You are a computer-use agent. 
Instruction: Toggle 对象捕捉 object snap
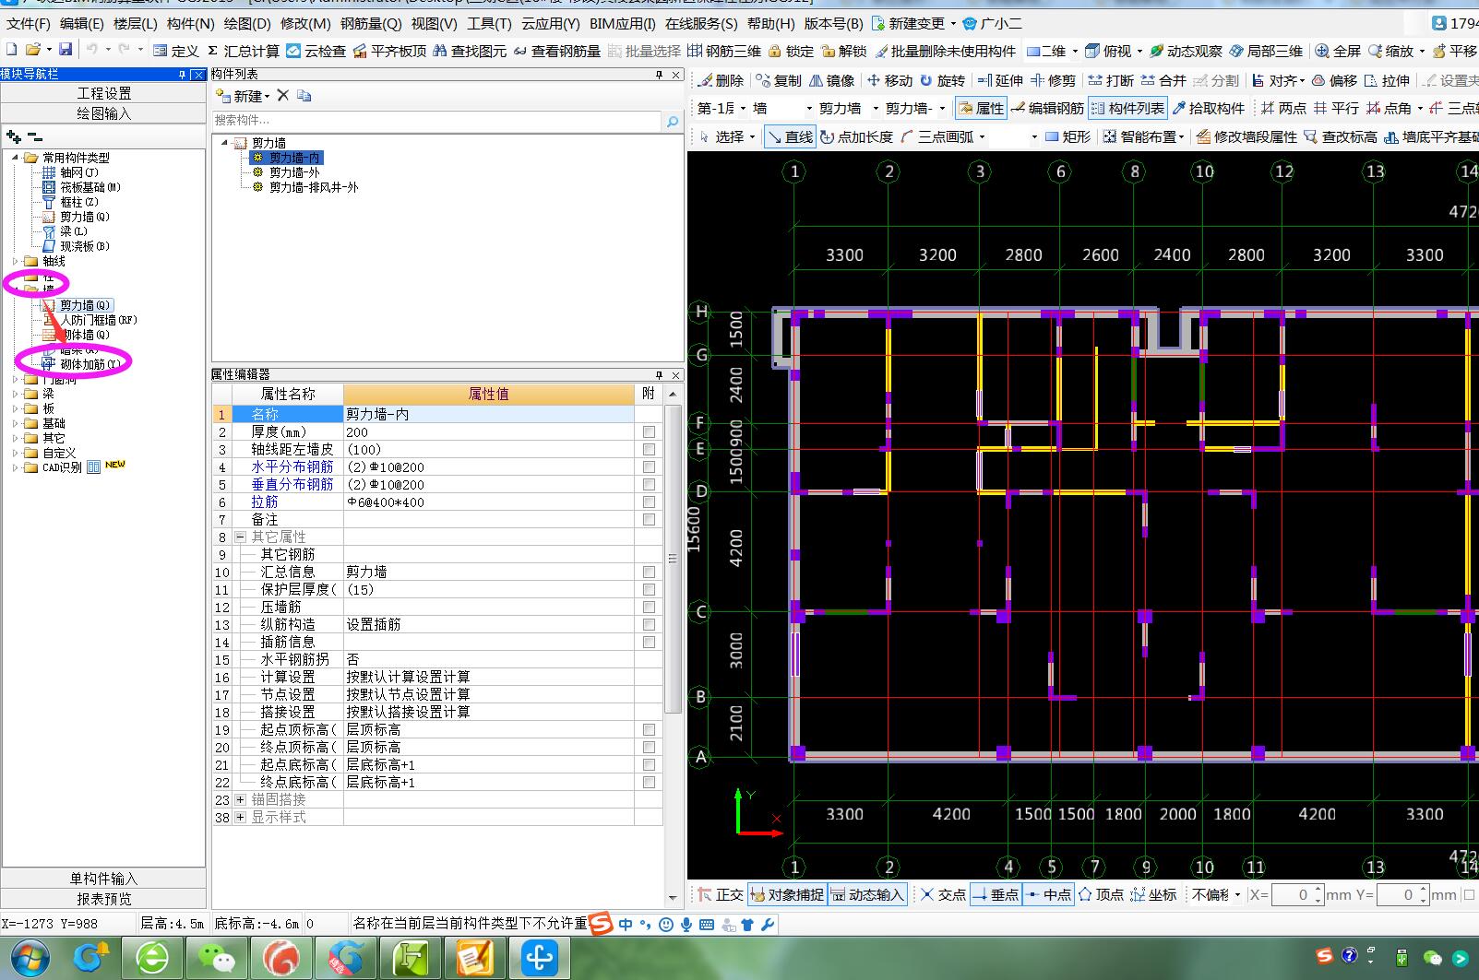click(x=787, y=894)
